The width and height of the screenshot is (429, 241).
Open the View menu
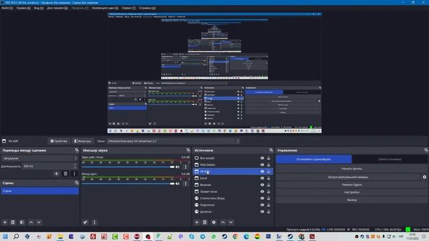coord(39,8)
